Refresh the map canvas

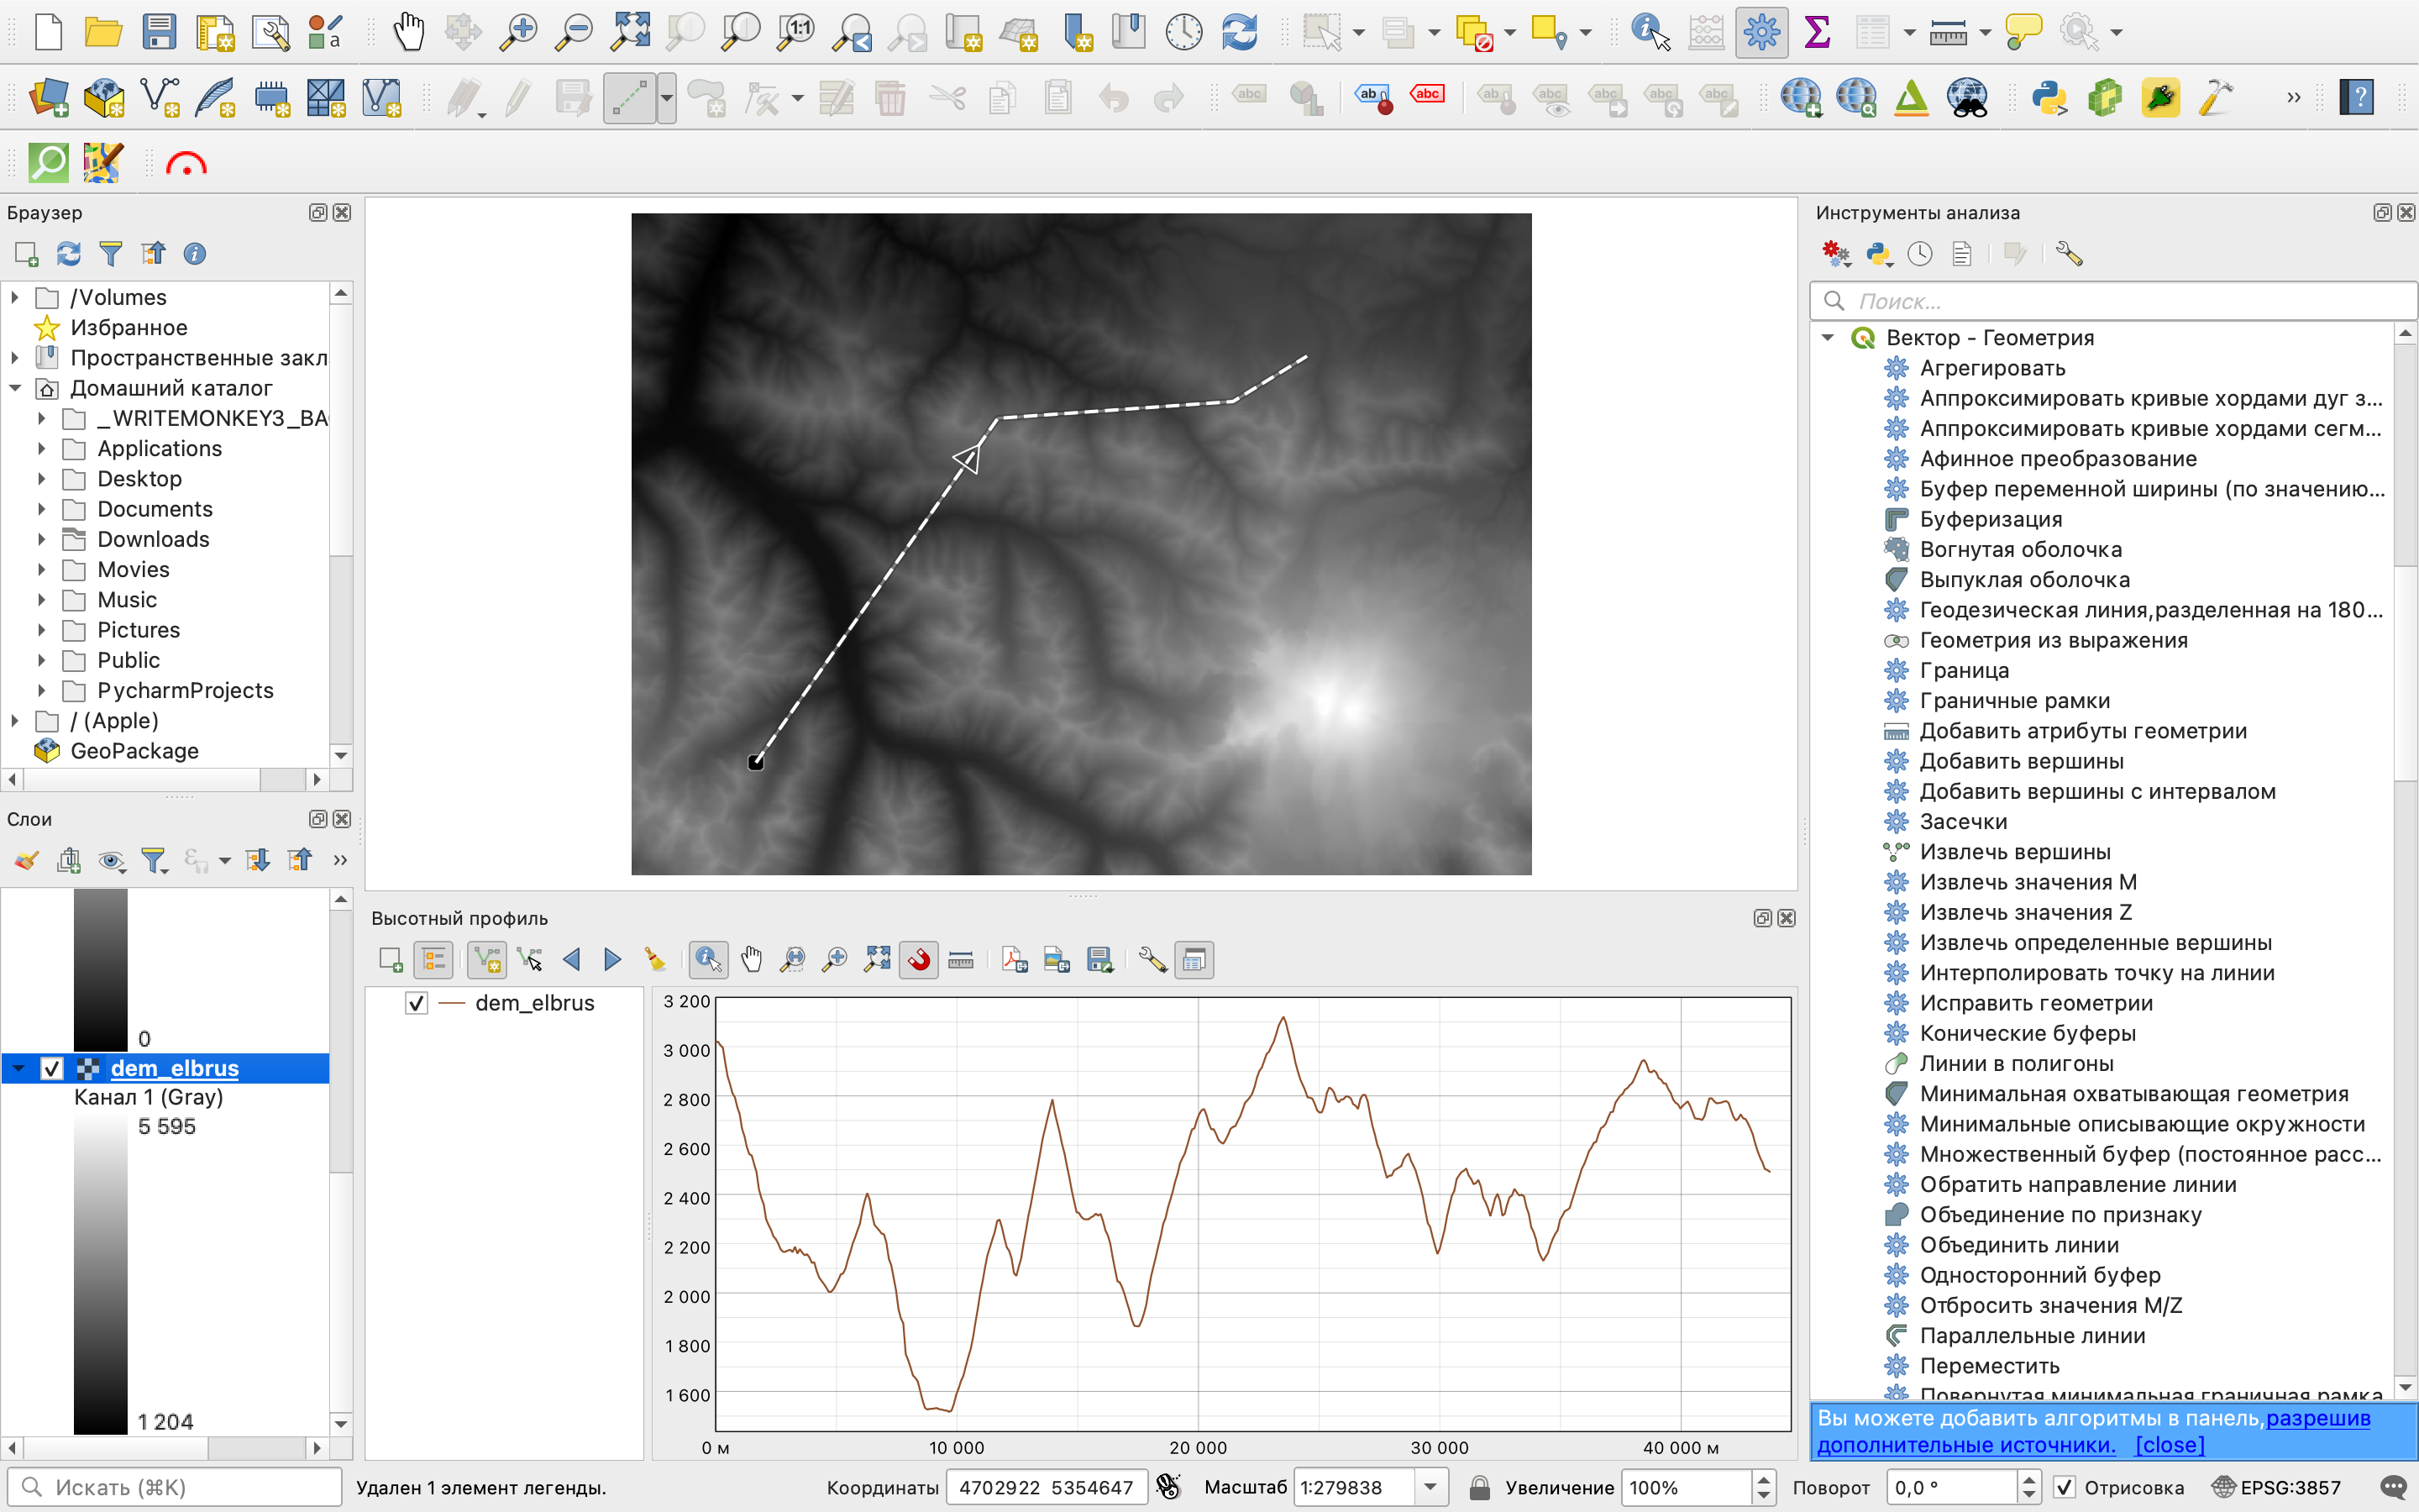1240,32
